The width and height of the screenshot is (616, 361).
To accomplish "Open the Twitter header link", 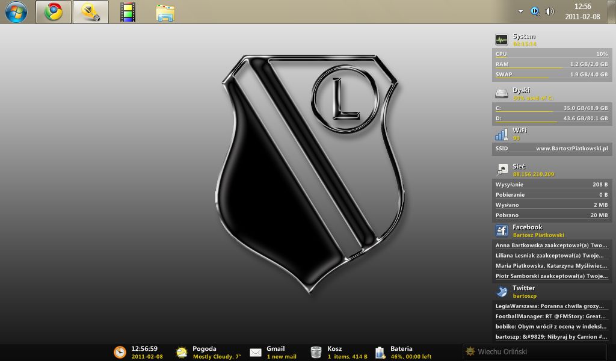I will [524, 288].
